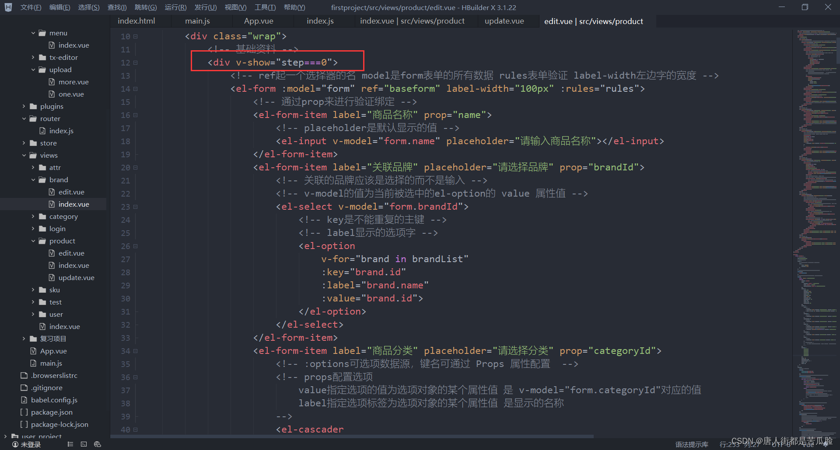Viewport: 840px width, 450px height.
Task: Open package-lock.json in file tree
Action: tap(59, 424)
